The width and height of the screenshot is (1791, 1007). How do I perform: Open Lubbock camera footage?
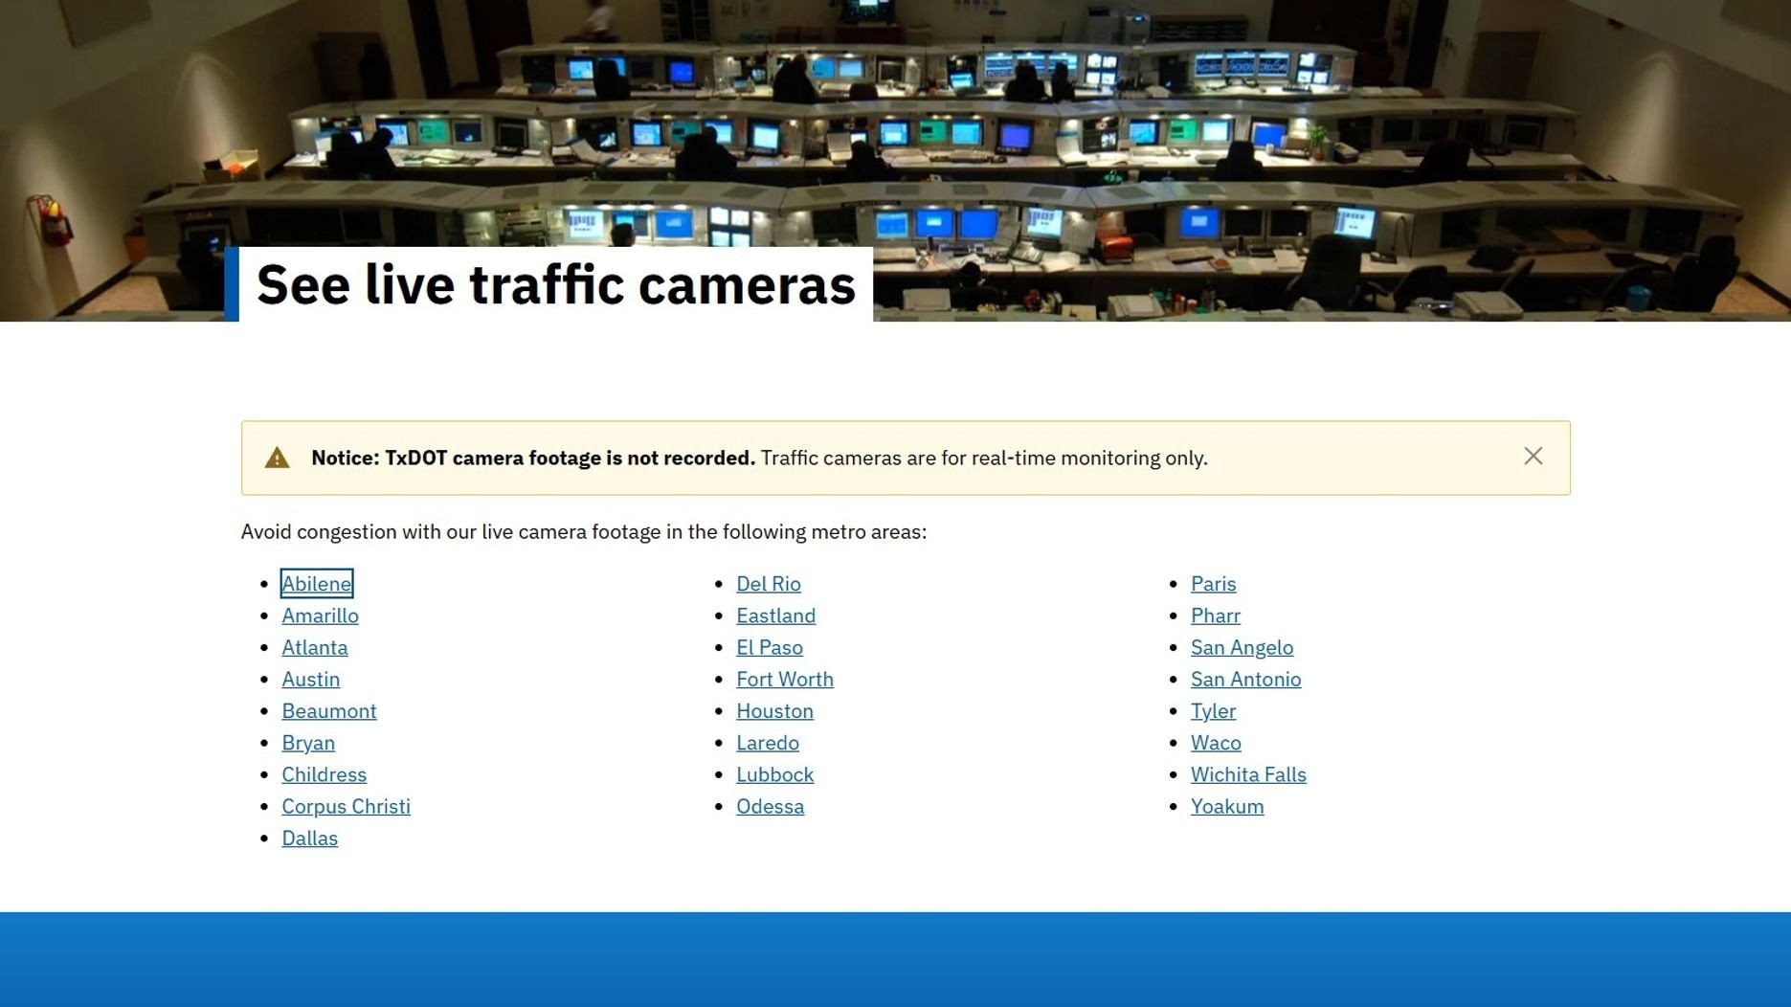[774, 775]
